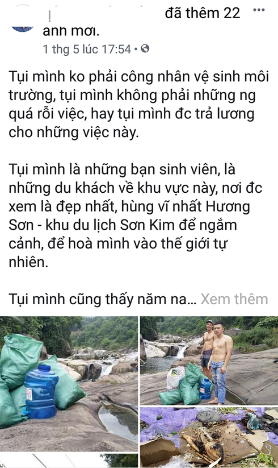Click the waterfall in the two-men photo
Image resolution: width=278 pixels, height=468 pixels.
(x=180, y=351)
